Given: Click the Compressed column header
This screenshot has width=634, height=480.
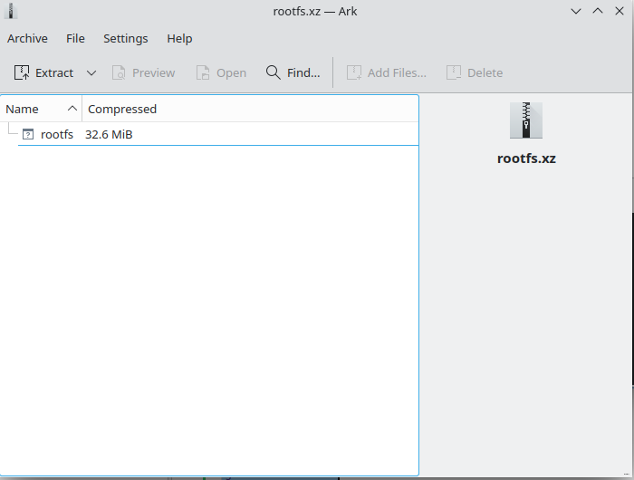Looking at the screenshot, I should pos(122,109).
